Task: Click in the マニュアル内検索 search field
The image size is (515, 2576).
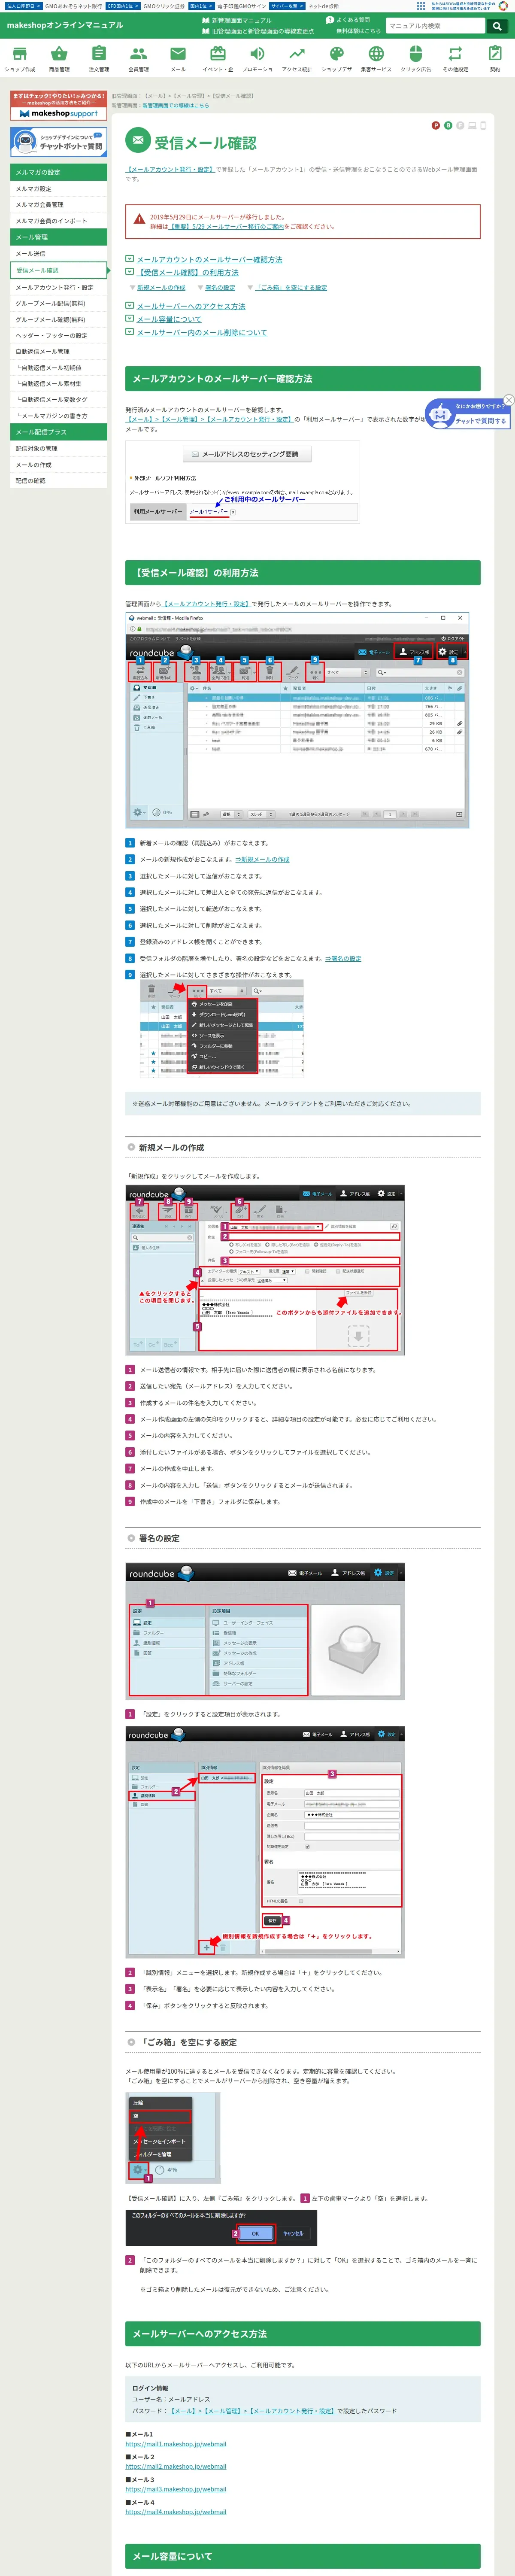Action: point(436,26)
